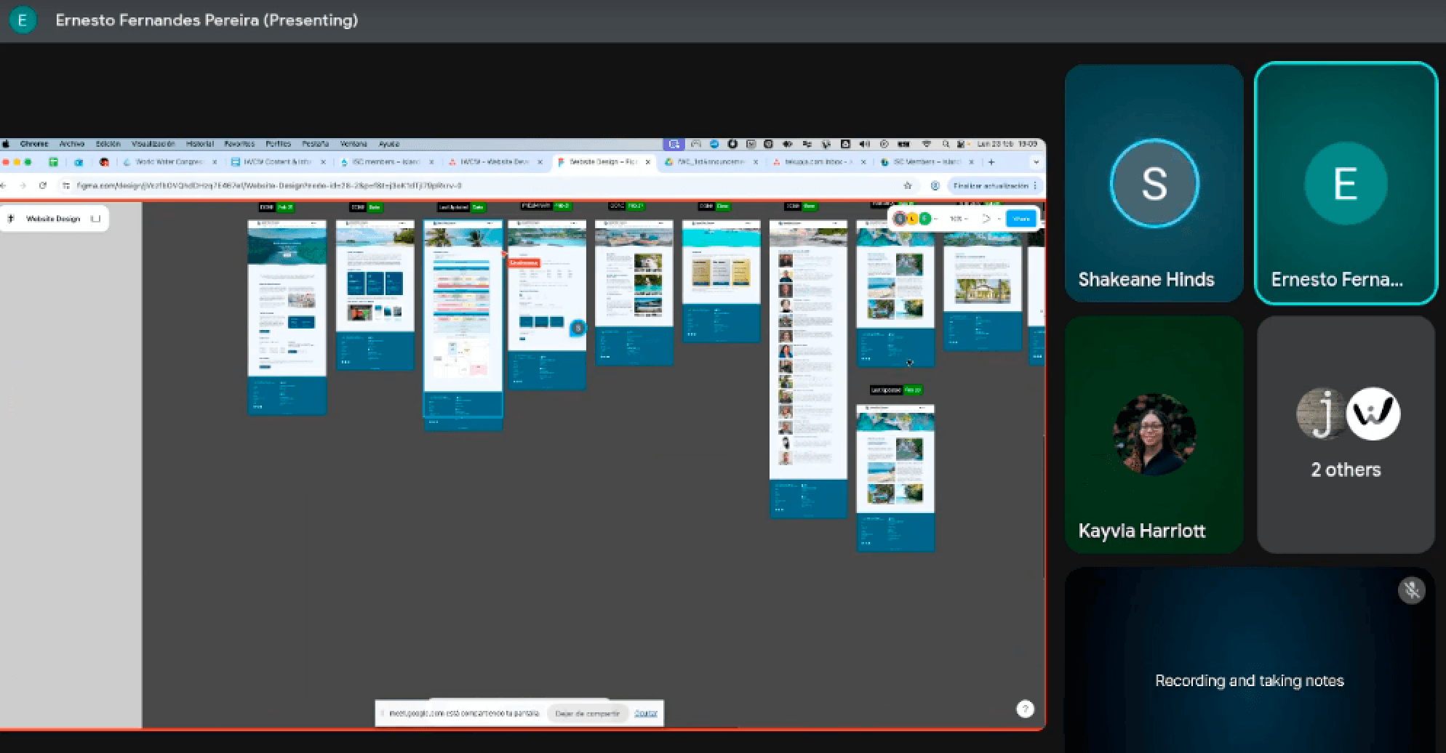The width and height of the screenshot is (1446, 753).
Task: Bookmark this page with the star icon
Action: (908, 186)
